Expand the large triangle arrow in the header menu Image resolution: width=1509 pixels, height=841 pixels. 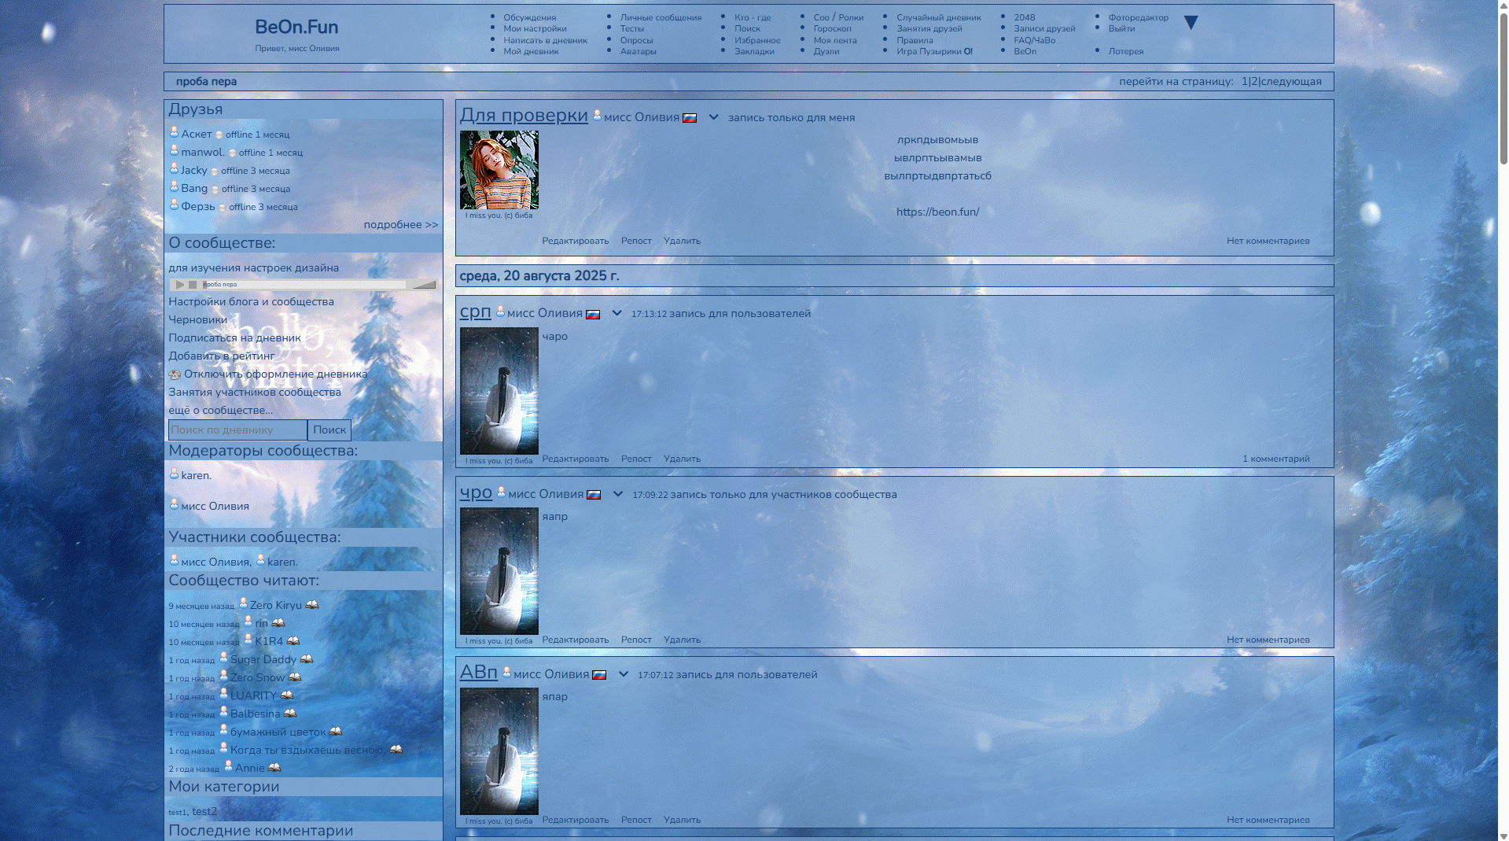(x=1191, y=23)
